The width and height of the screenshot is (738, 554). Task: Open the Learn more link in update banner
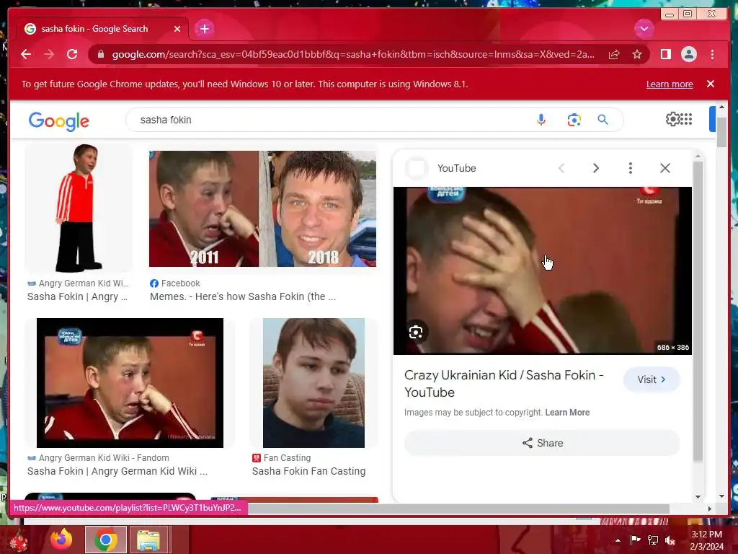(x=670, y=84)
